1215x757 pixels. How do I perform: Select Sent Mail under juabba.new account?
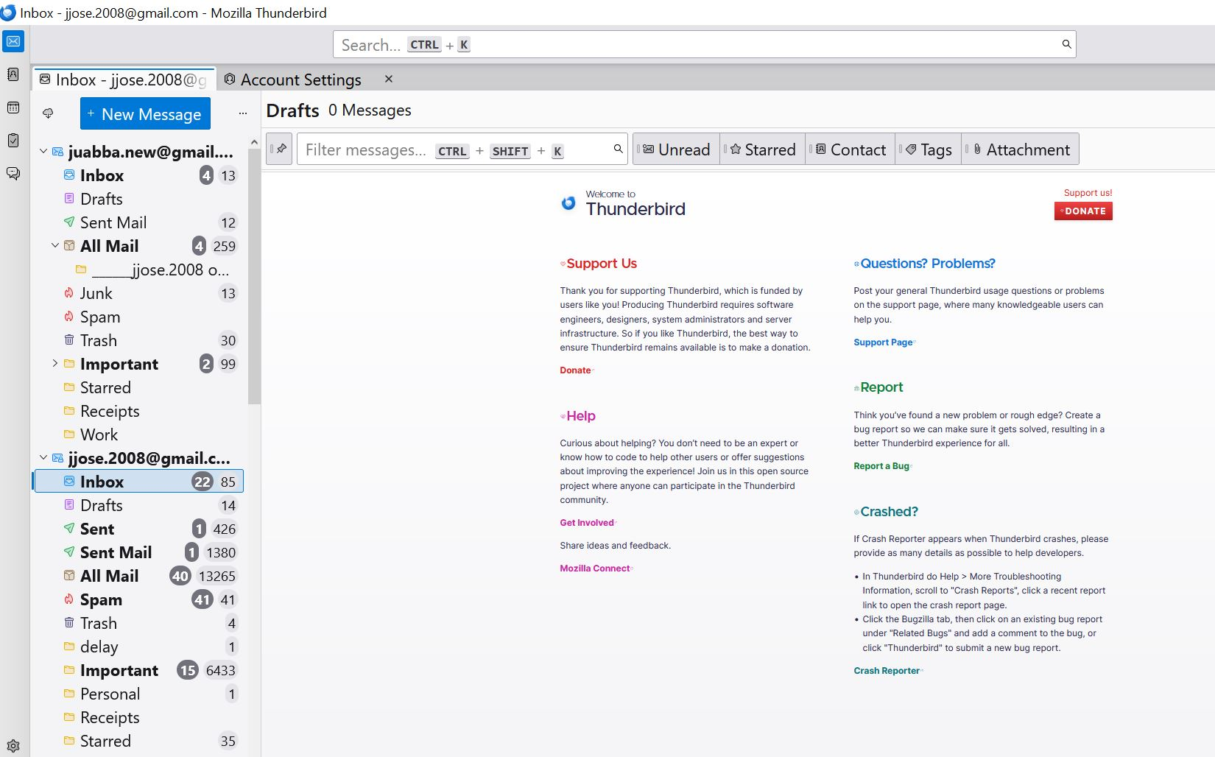(x=139, y=222)
